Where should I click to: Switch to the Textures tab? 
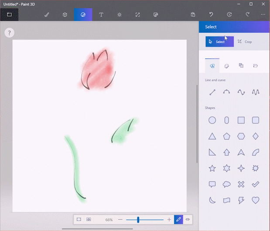241,66
